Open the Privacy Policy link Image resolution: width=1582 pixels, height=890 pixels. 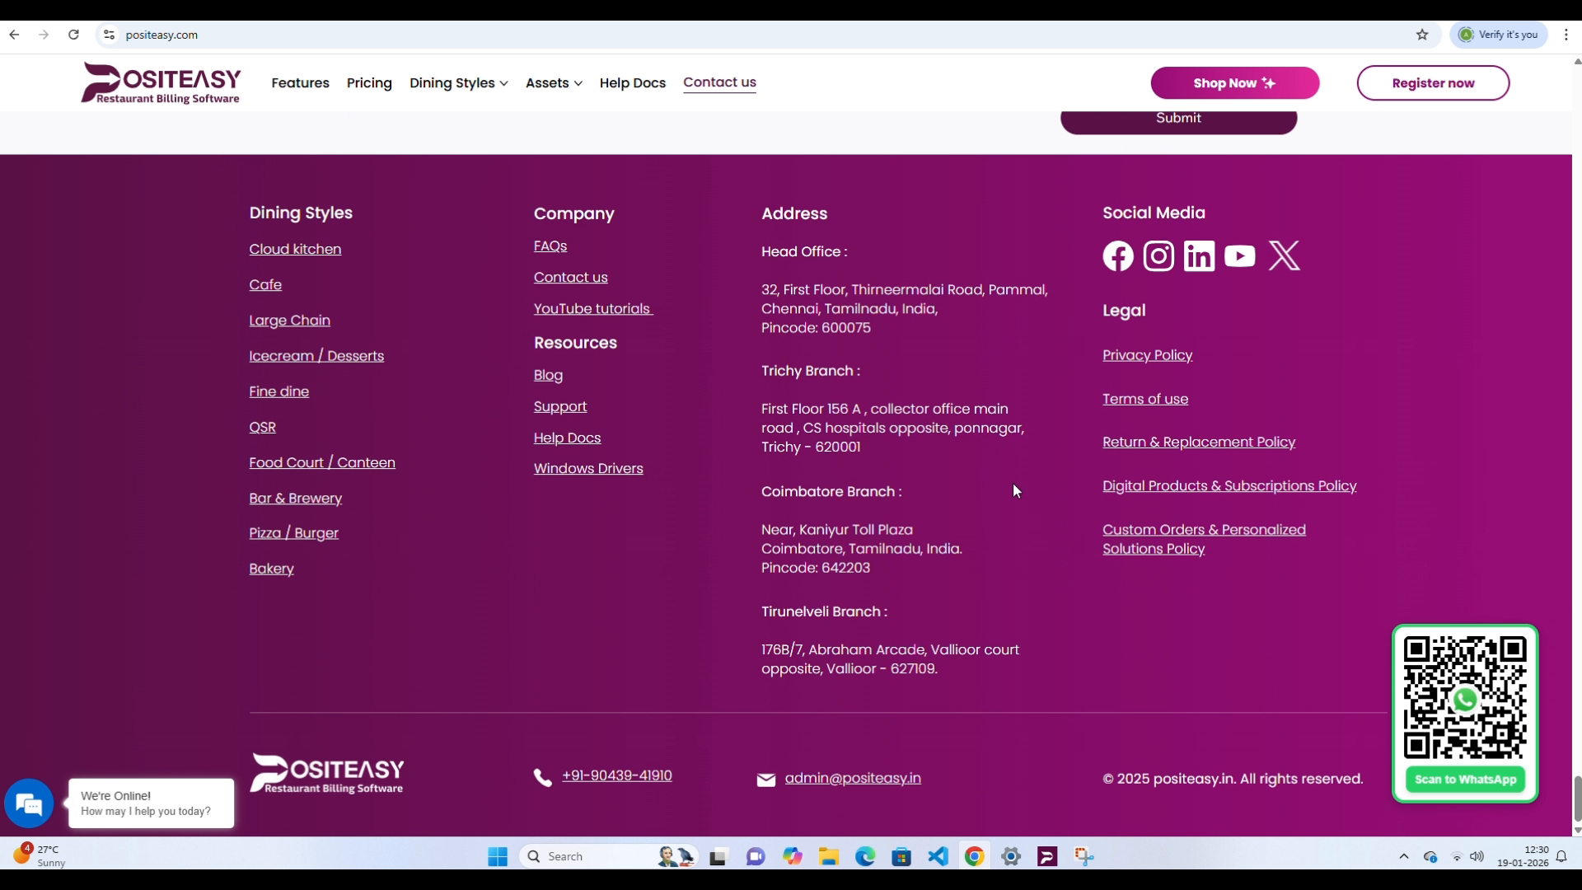[x=1147, y=355]
